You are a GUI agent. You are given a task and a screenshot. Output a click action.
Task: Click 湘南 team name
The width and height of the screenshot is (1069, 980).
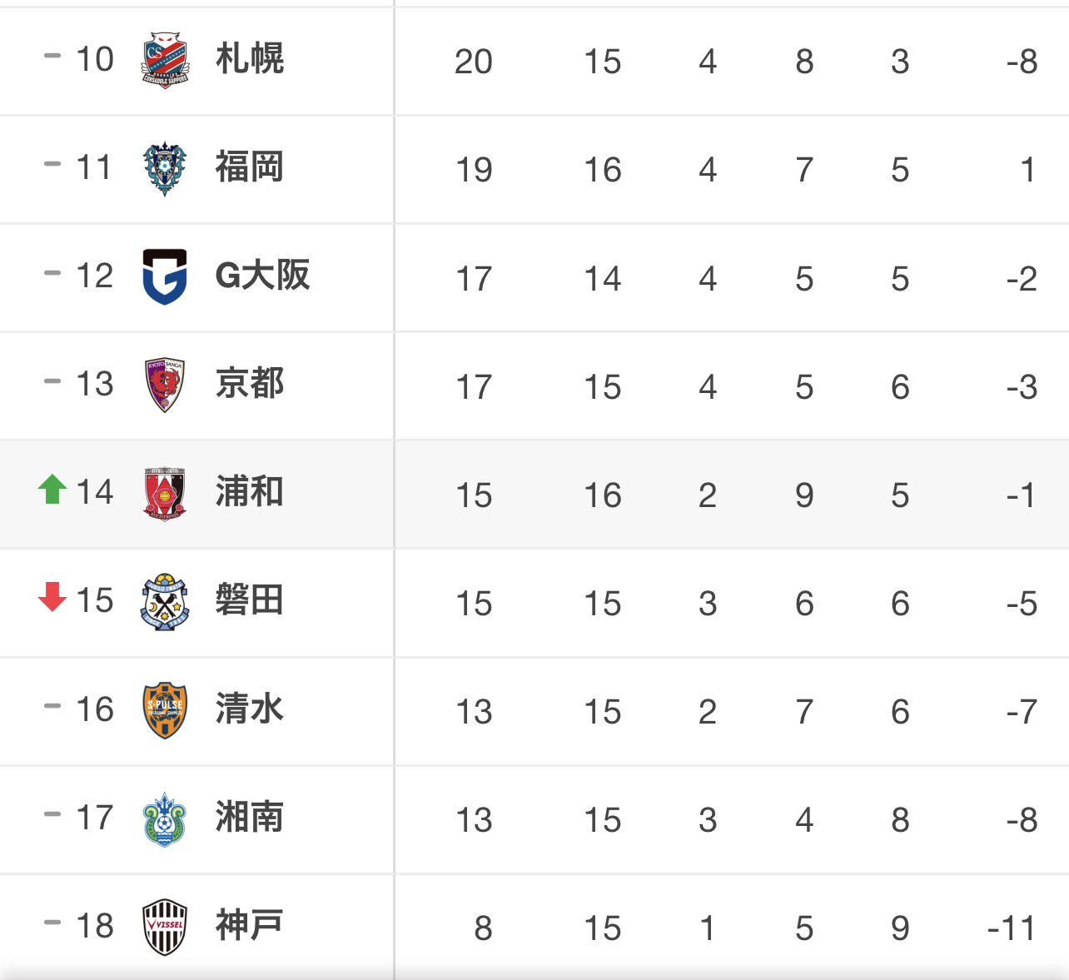[250, 818]
